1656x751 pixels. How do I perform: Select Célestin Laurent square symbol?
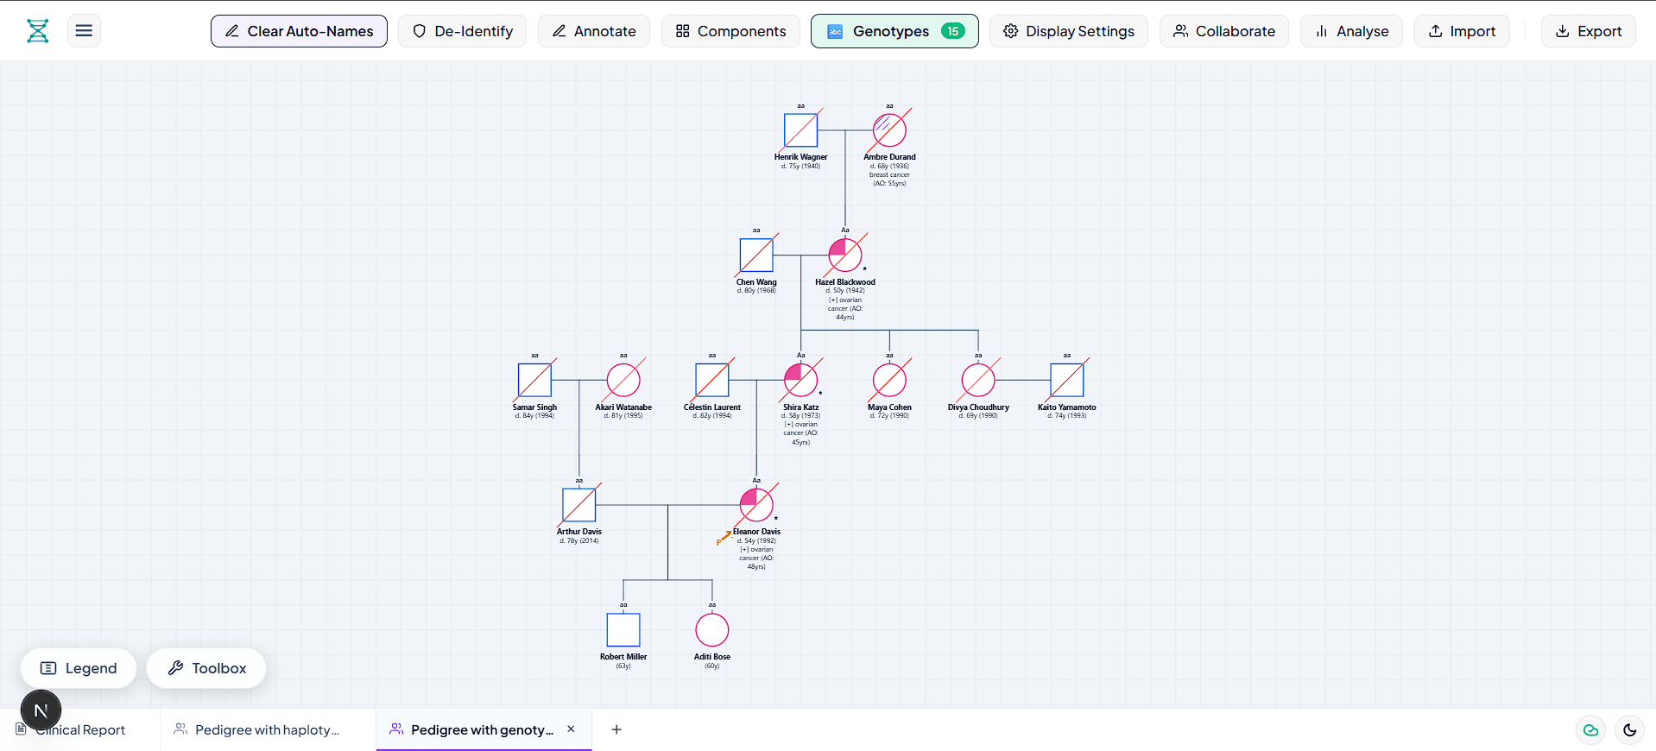pyautogui.click(x=712, y=380)
